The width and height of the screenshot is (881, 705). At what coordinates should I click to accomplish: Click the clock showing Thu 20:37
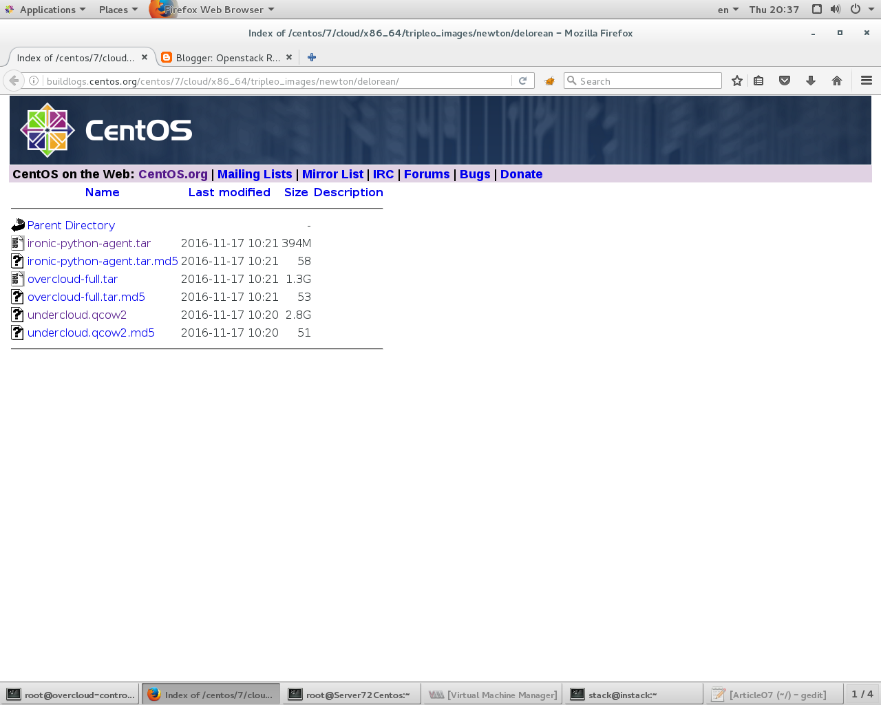point(774,10)
